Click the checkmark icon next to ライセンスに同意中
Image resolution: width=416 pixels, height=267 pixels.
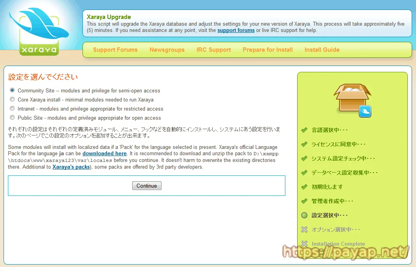coord(305,143)
